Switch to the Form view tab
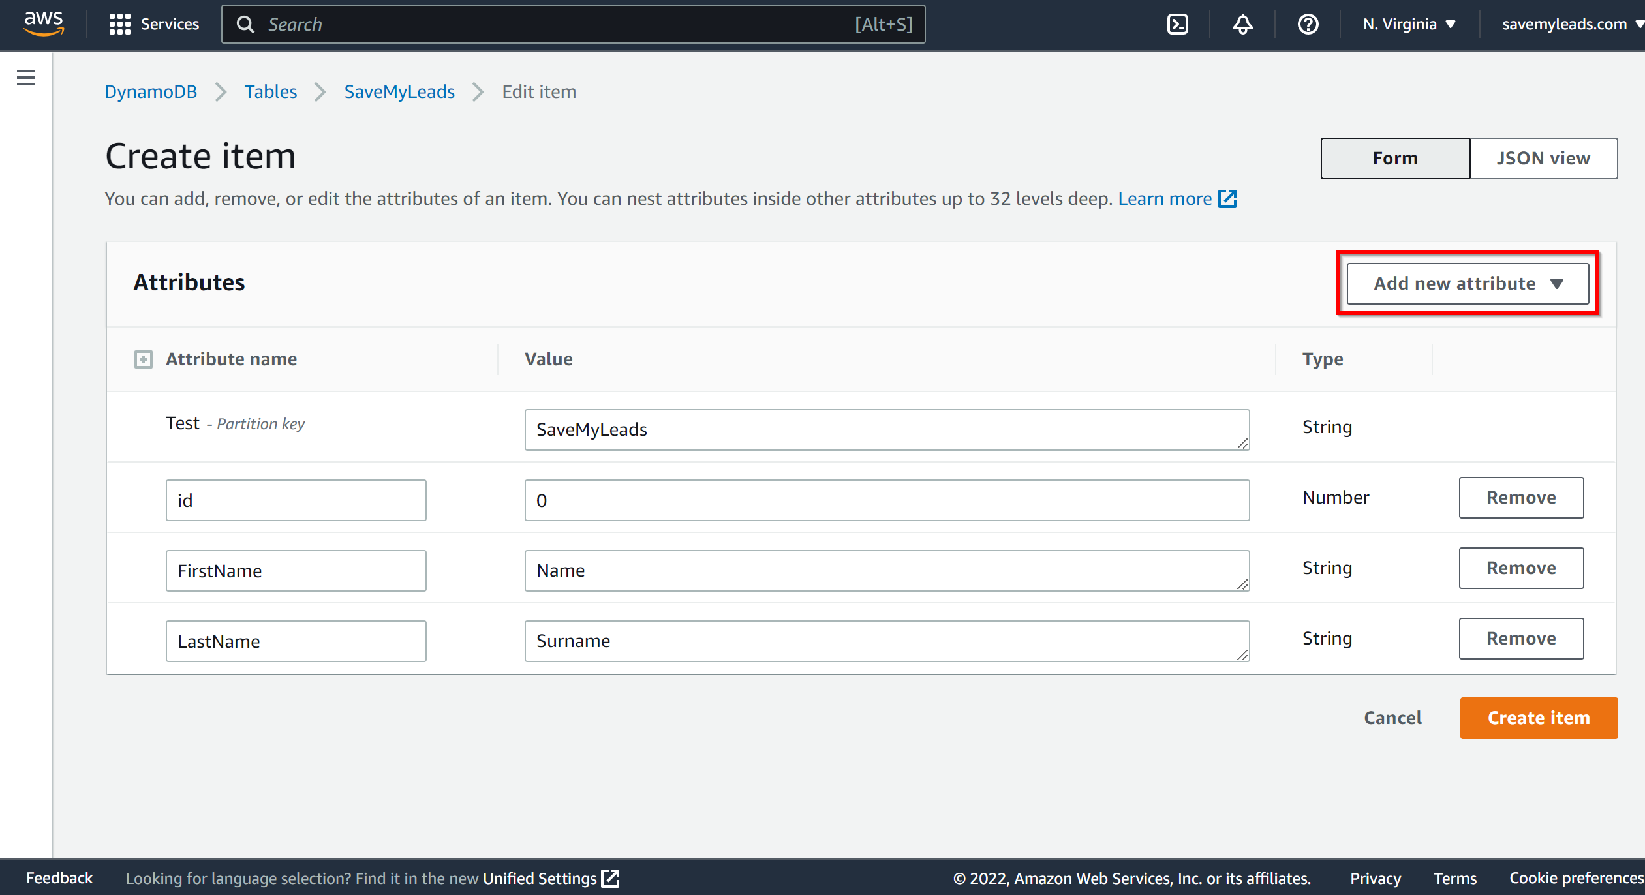1645x895 pixels. [x=1395, y=158]
